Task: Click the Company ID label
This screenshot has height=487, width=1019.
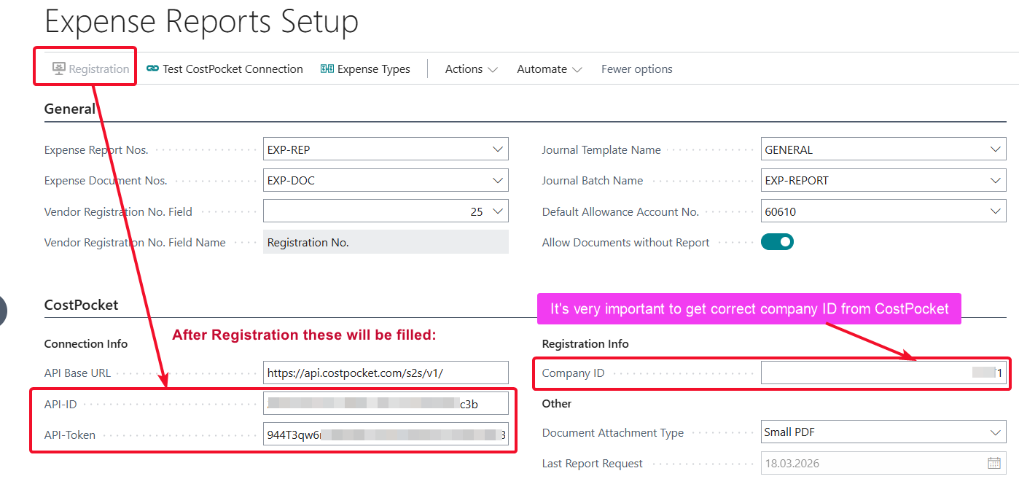Action: tap(574, 373)
